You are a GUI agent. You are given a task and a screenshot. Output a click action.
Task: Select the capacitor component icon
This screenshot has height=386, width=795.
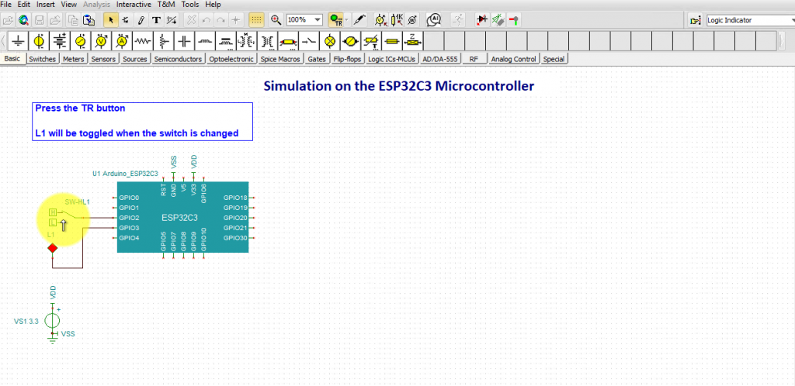[x=184, y=40]
